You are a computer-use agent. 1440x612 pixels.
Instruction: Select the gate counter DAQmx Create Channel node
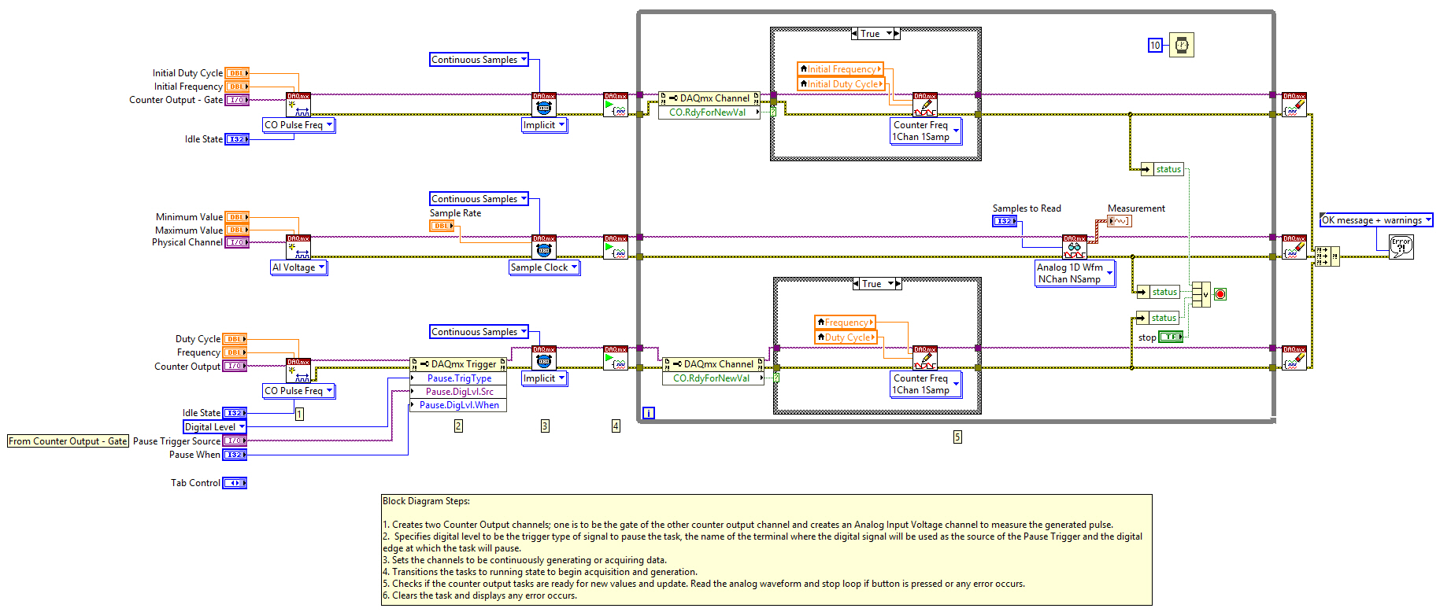[x=298, y=105]
